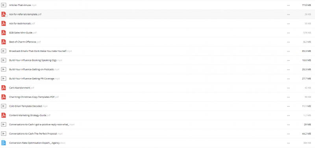Open the three-dot menu for Broadcast-Emails video

coord(288,51)
